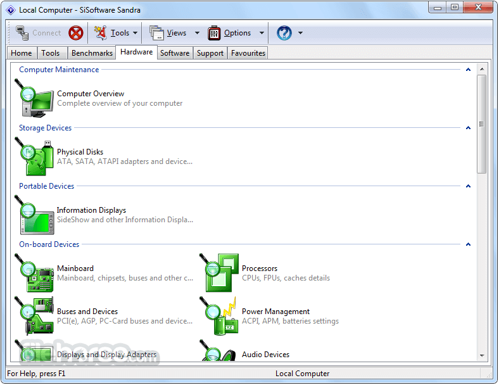
Task: Click the 'Mainboard, chipsets, buses' description
Action: 125,278
